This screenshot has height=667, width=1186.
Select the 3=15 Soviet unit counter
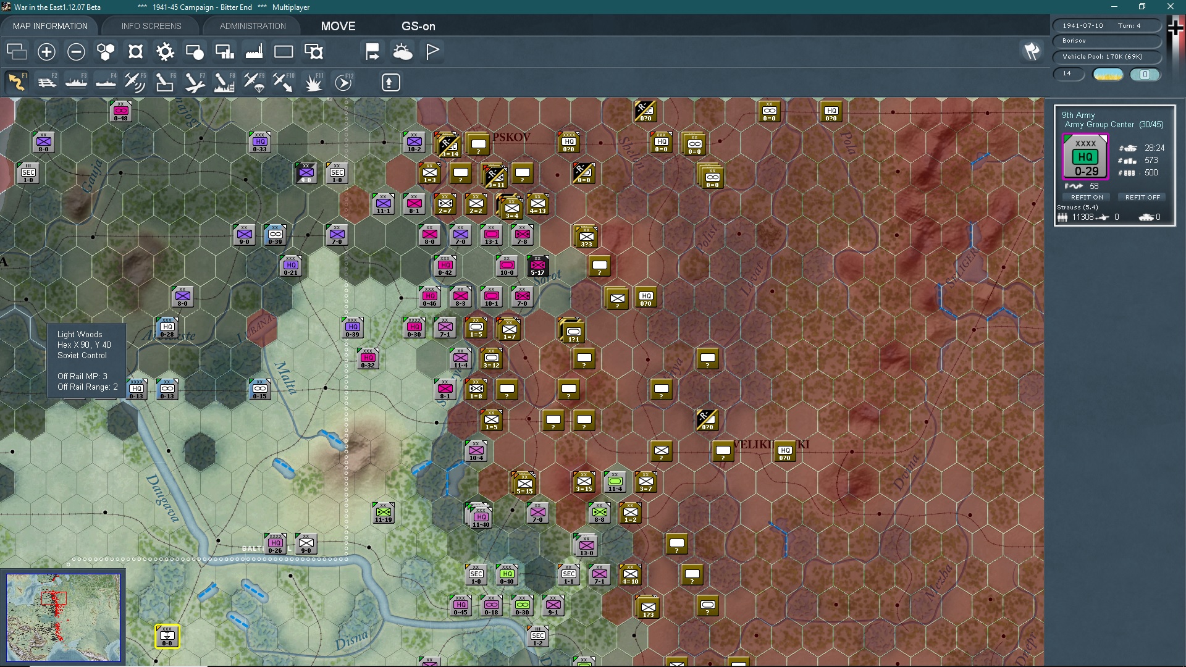(584, 482)
